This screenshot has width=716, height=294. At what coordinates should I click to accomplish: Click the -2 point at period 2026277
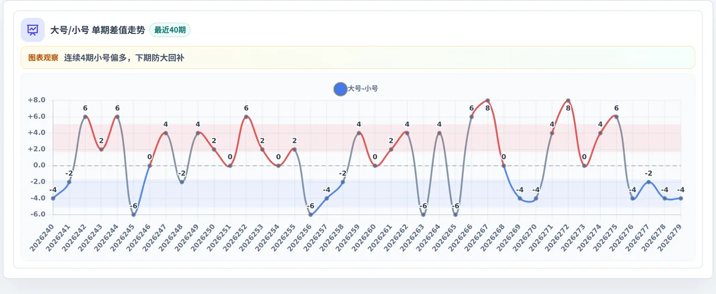click(x=649, y=182)
